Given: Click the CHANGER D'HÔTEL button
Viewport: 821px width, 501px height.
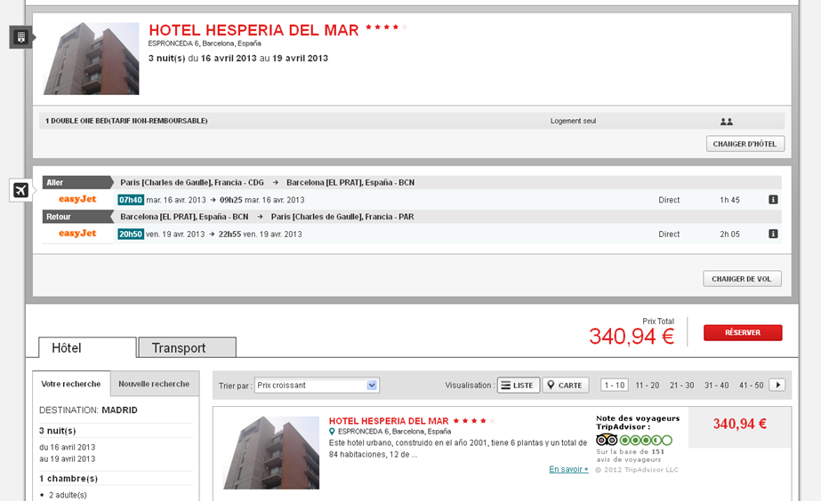Looking at the screenshot, I should point(745,144).
